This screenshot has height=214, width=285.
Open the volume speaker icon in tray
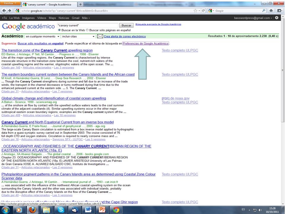click(260, 210)
